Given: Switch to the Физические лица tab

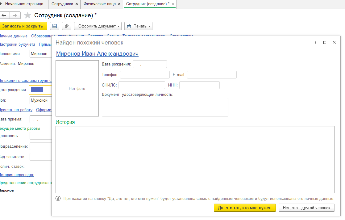Looking at the screenshot, I should pos(99,4).
